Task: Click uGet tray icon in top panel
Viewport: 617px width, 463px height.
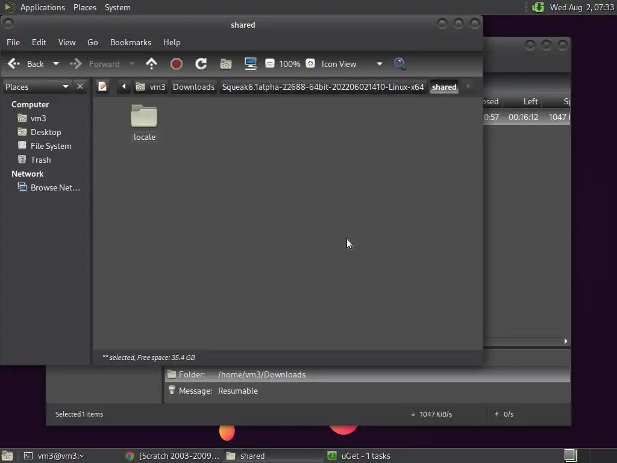Action: (x=538, y=7)
